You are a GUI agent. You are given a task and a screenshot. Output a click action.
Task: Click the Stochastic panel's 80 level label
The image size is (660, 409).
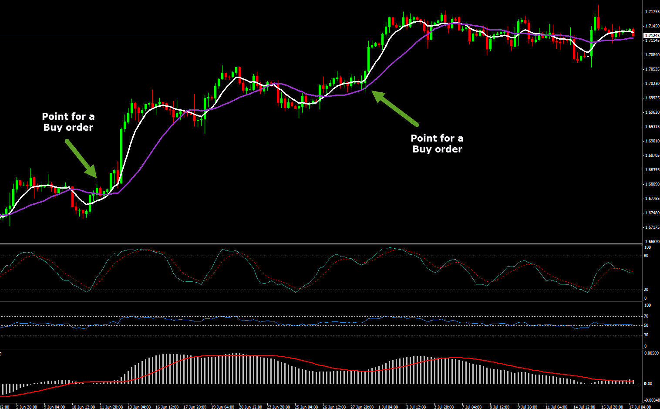(x=646, y=256)
